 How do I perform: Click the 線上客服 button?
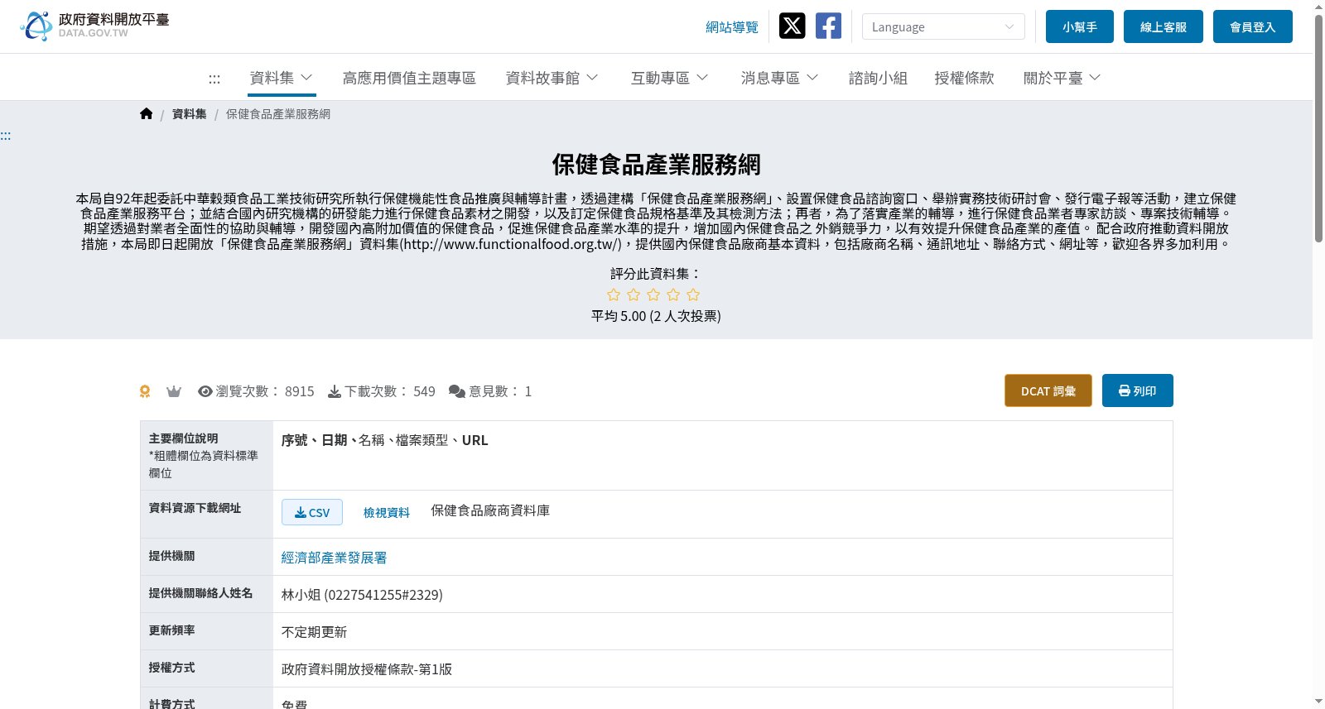pos(1164,26)
